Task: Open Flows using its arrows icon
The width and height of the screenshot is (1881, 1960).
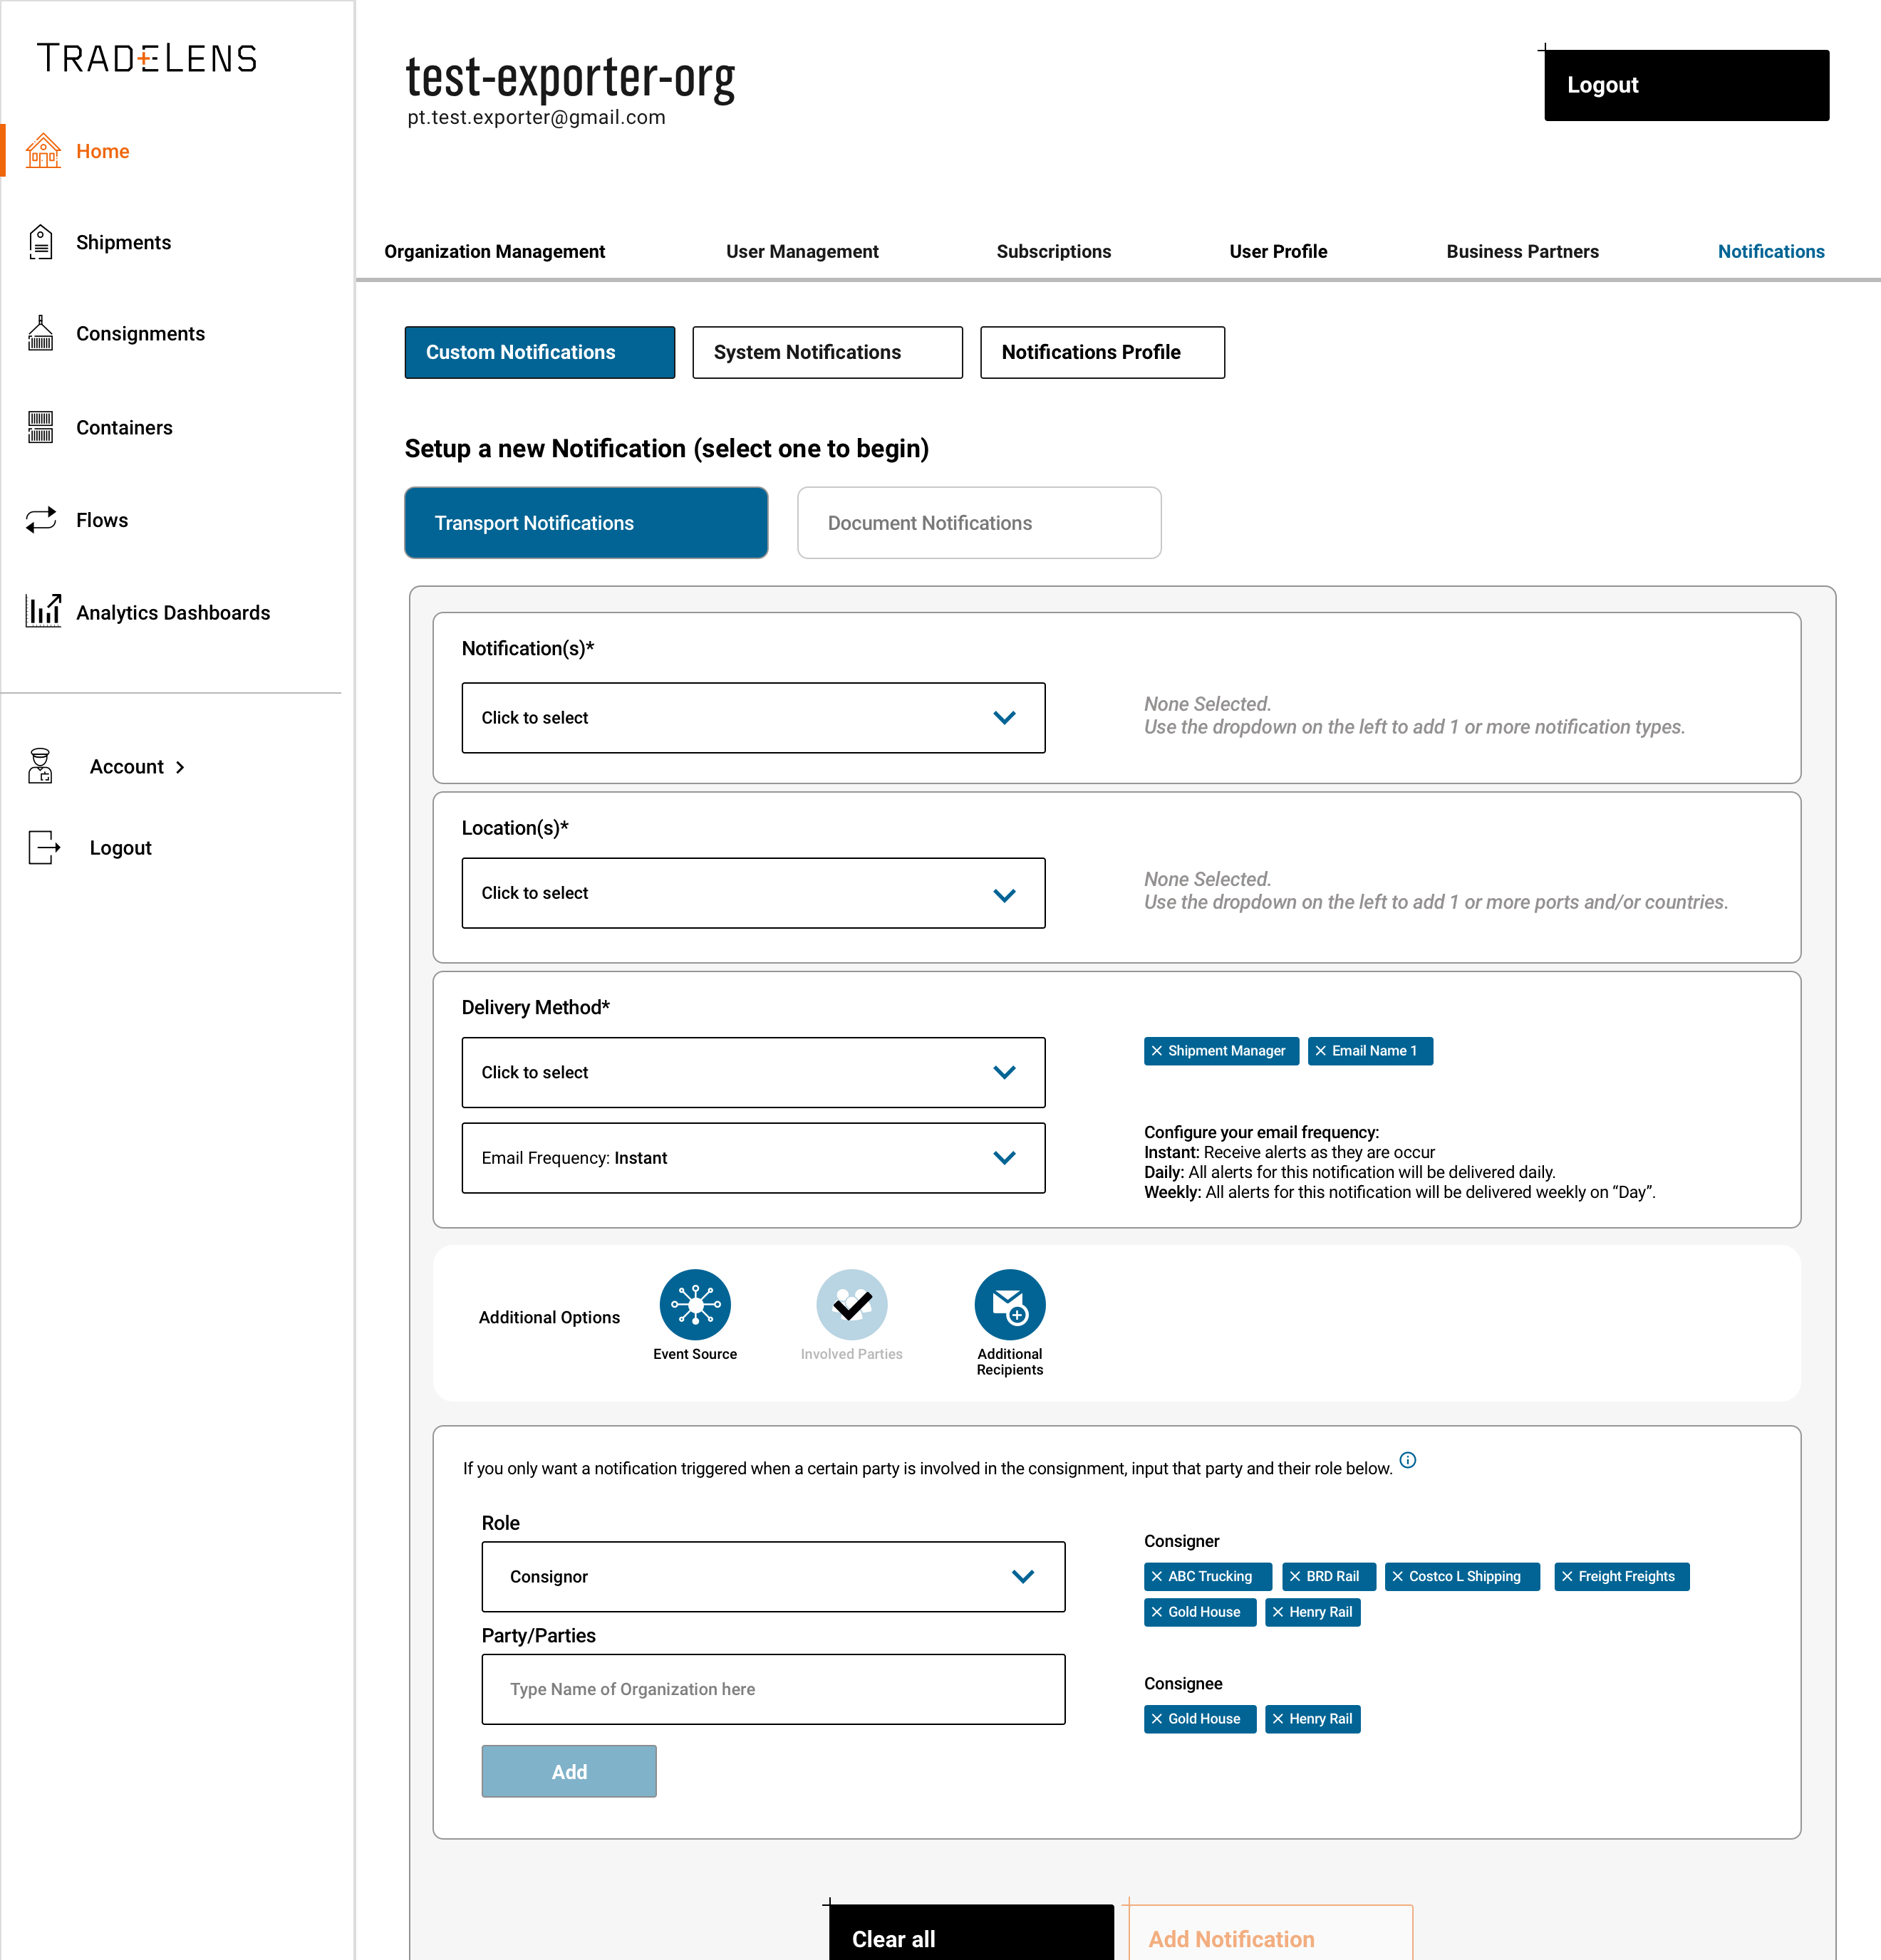Action: 41,520
